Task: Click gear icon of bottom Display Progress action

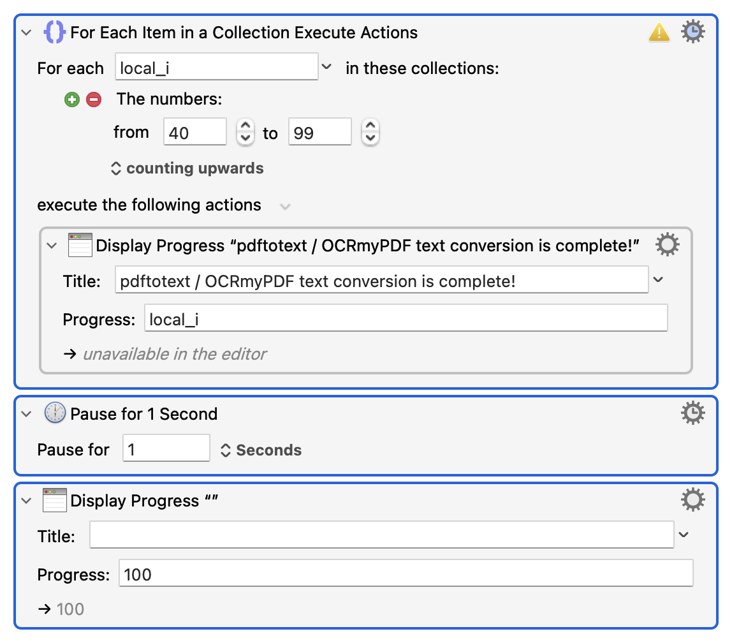Action: [693, 500]
